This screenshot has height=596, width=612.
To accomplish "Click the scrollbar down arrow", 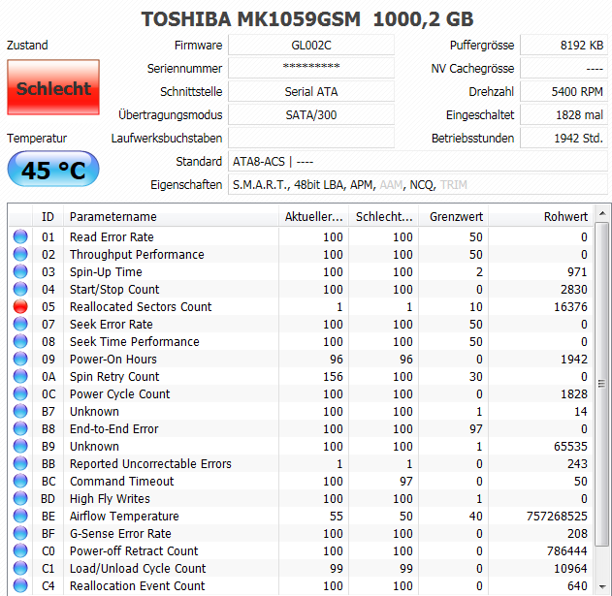I will pyautogui.click(x=602, y=586).
